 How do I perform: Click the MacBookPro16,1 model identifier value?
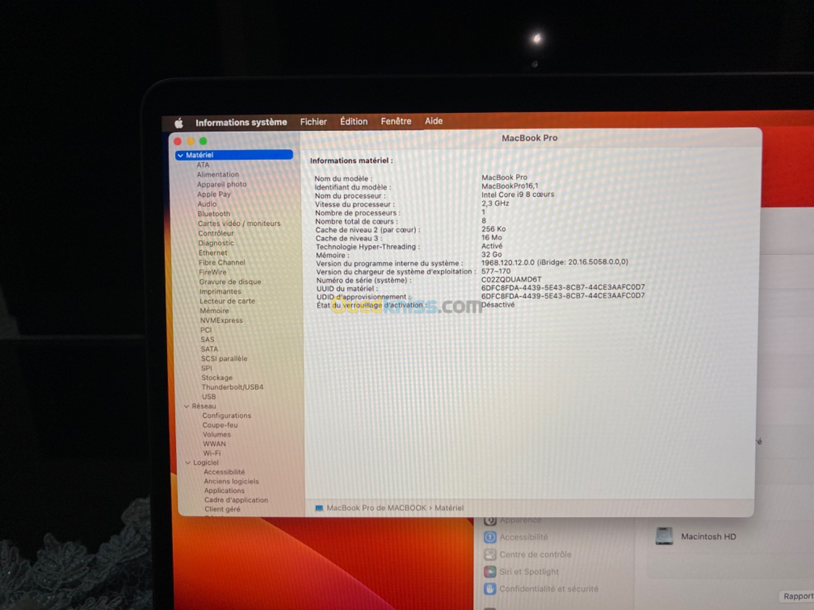(x=510, y=186)
